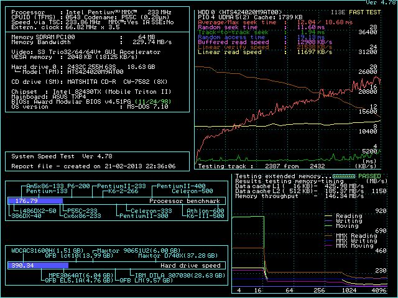Viewport: 398px width, 298px height.
Task: Click the 'Data cache L2' timing result
Action: (x=300, y=191)
